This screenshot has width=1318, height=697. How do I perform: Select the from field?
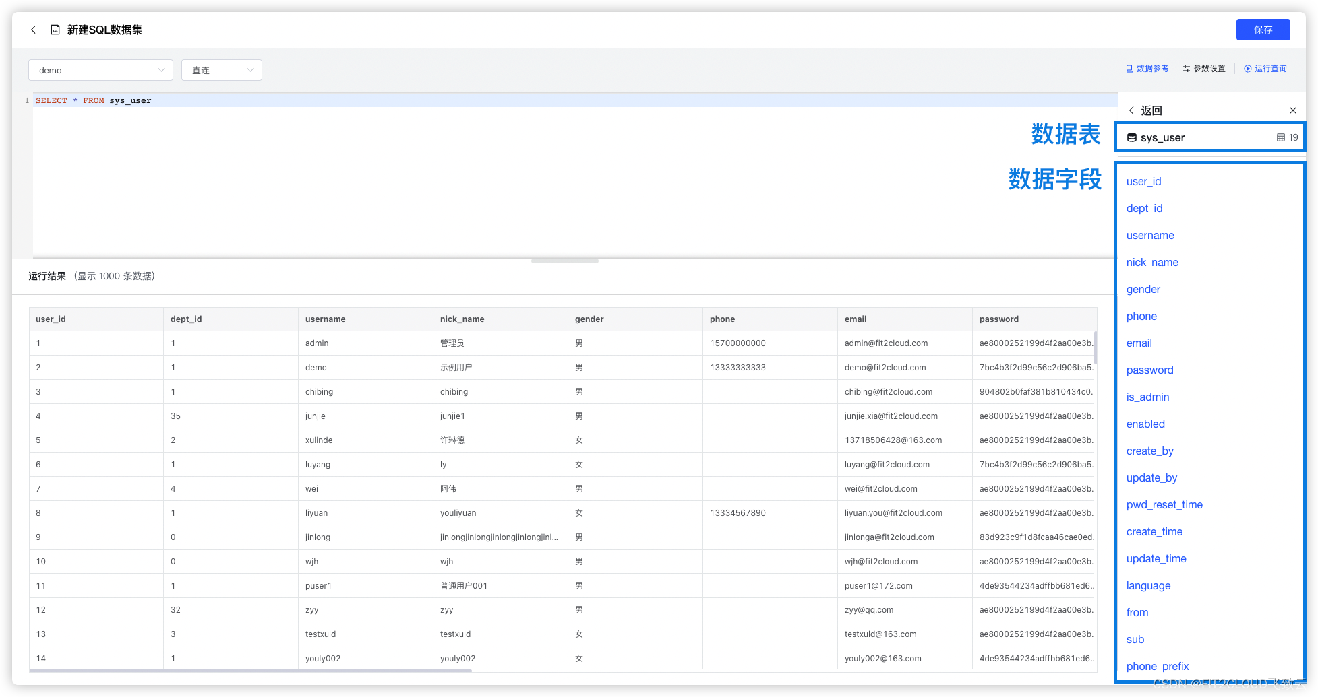tap(1137, 613)
